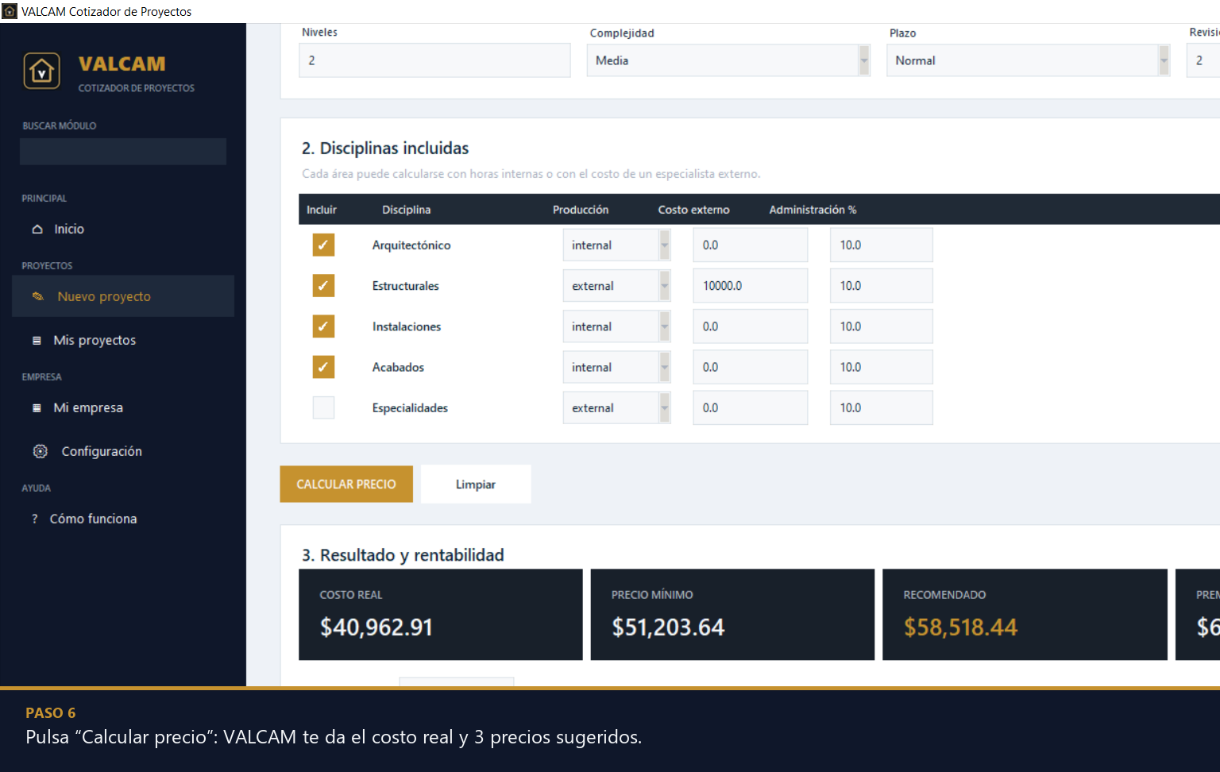The image size is (1220, 772).
Task: Click the Producción column header
Action: click(x=581, y=210)
